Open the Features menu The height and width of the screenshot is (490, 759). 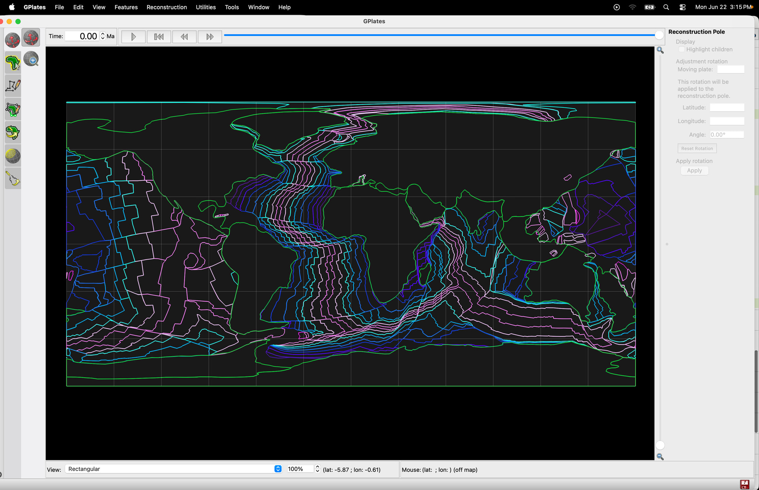click(126, 7)
